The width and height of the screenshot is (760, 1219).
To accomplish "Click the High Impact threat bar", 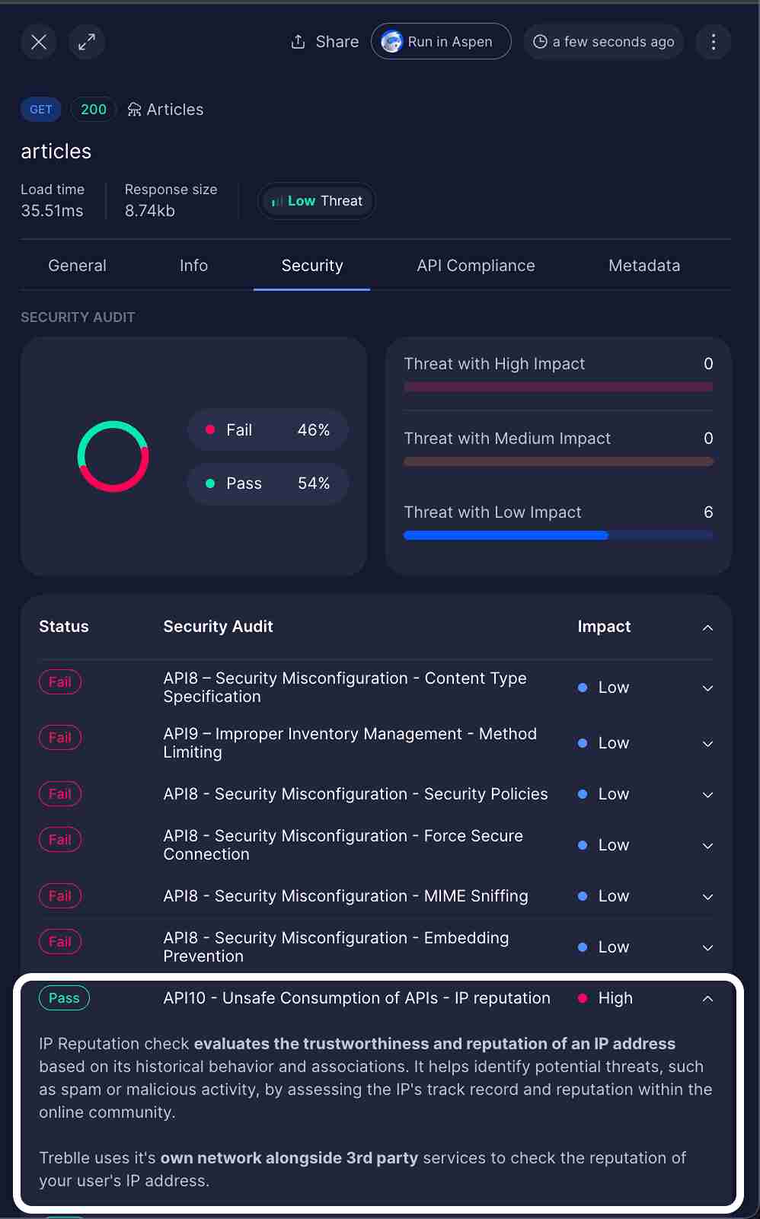I will click(558, 387).
